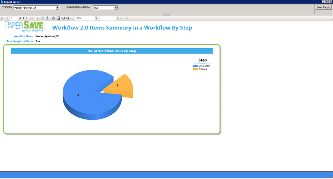Screen dimensions: 333x179
Task: Click Show Completed Items value True
Action: pyautogui.click(x=38, y=41)
